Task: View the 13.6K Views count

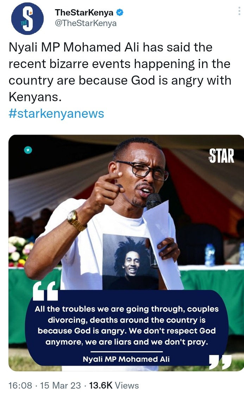Action: point(114,385)
